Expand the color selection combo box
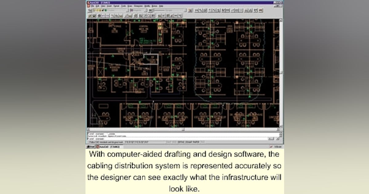This screenshot has width=369, height=194. (x=145, y=10)
